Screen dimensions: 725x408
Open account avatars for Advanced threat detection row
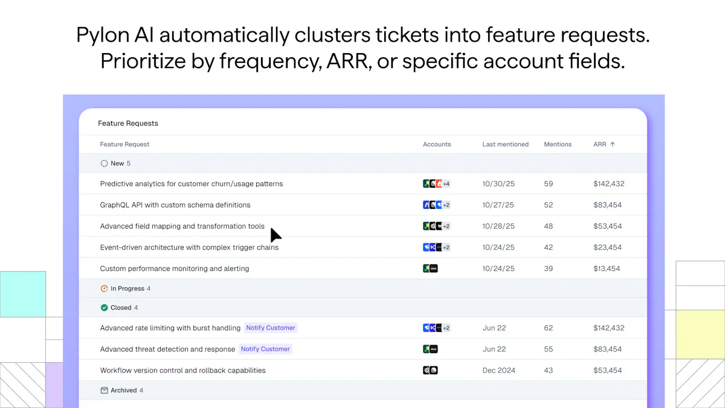point(430,349)
